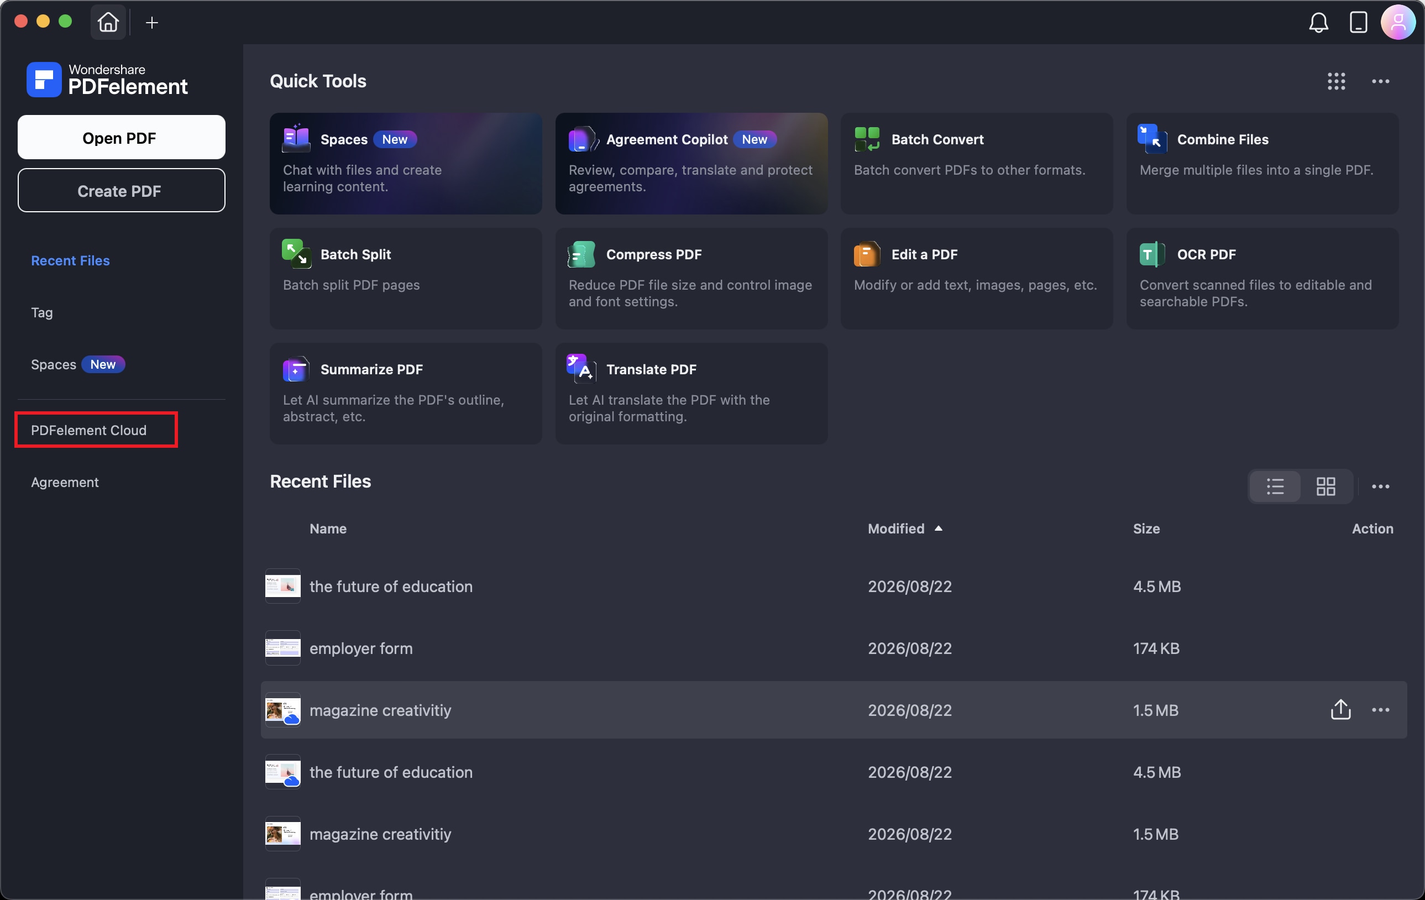Click the Name column header
Viewport: 1425px width, 900px height.
328,529
